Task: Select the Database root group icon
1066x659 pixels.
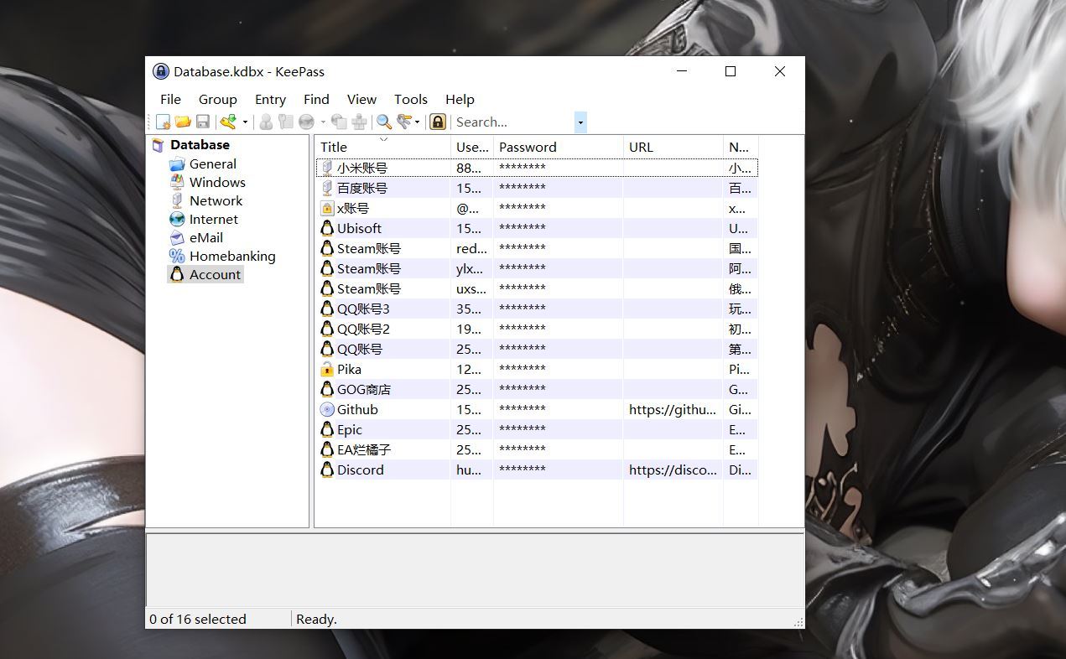Action: coord(159,145)
